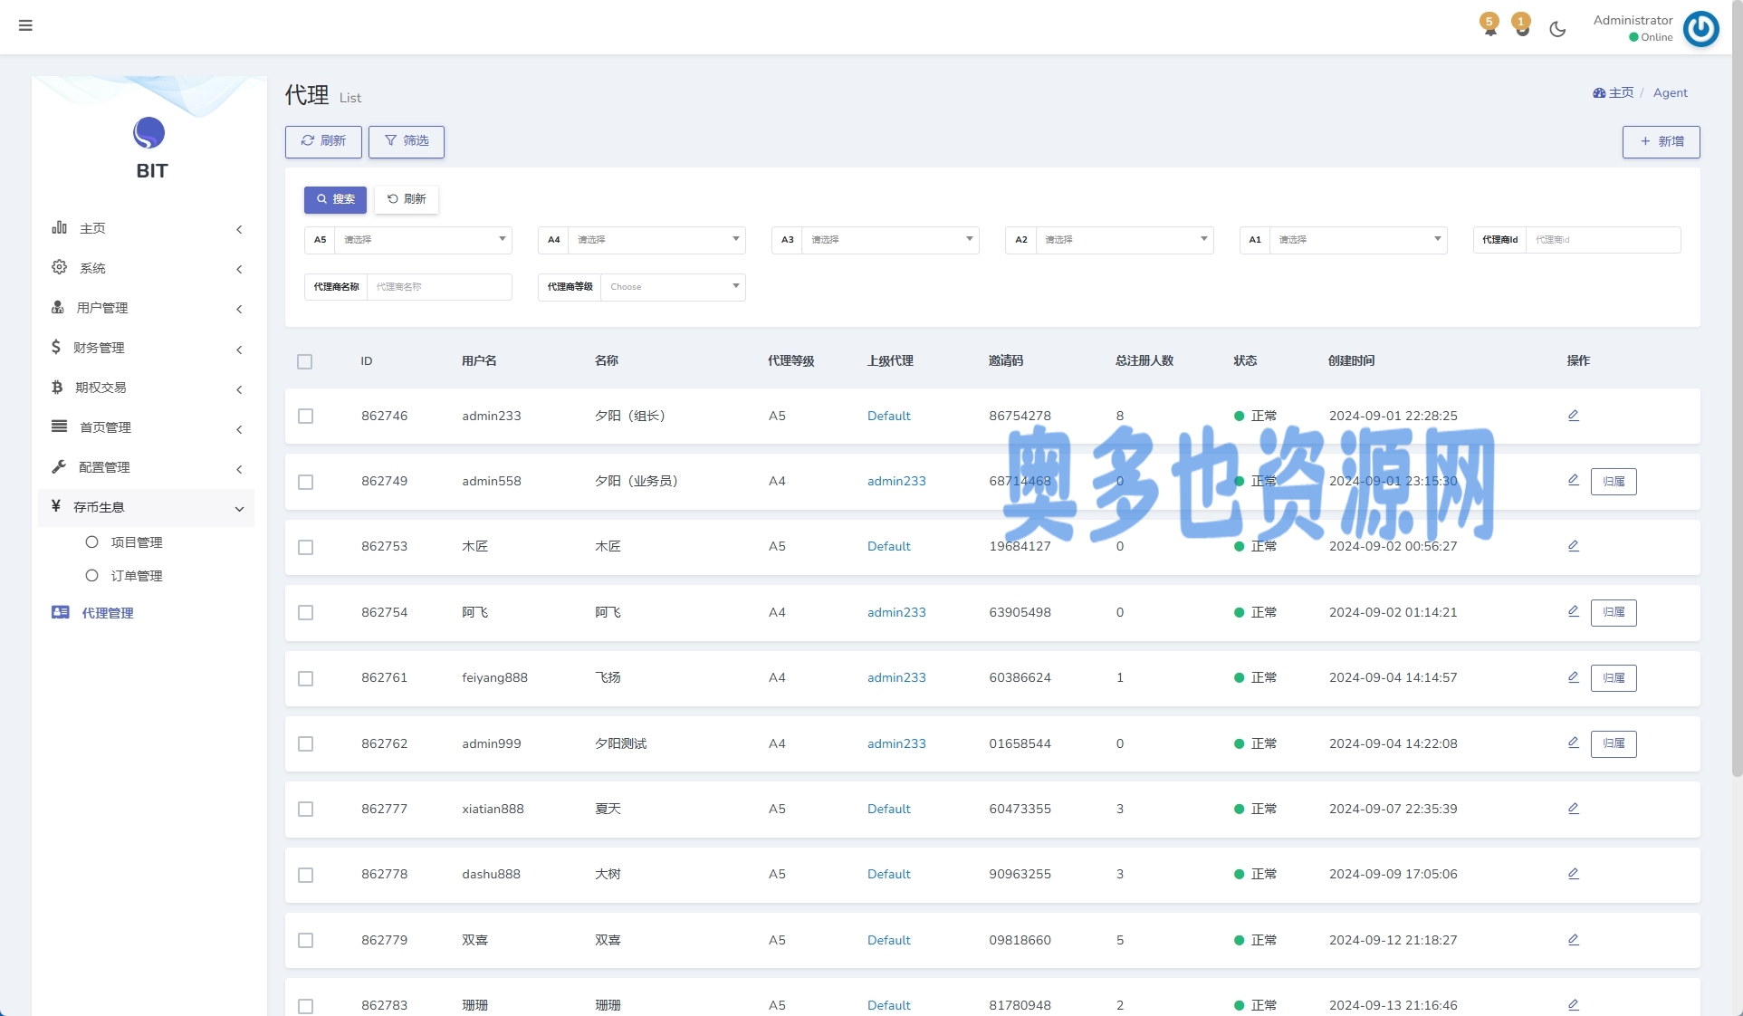Open 项目管理 submenu item

click(x=136, y=542)
